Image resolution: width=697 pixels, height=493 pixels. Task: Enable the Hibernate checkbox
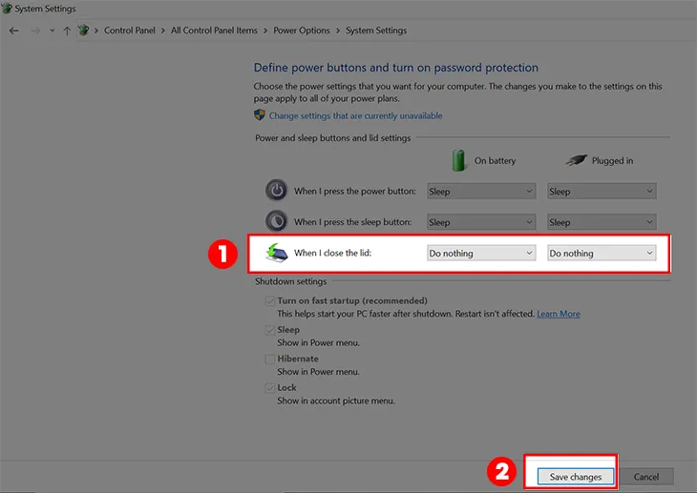[x=270, y=359]
